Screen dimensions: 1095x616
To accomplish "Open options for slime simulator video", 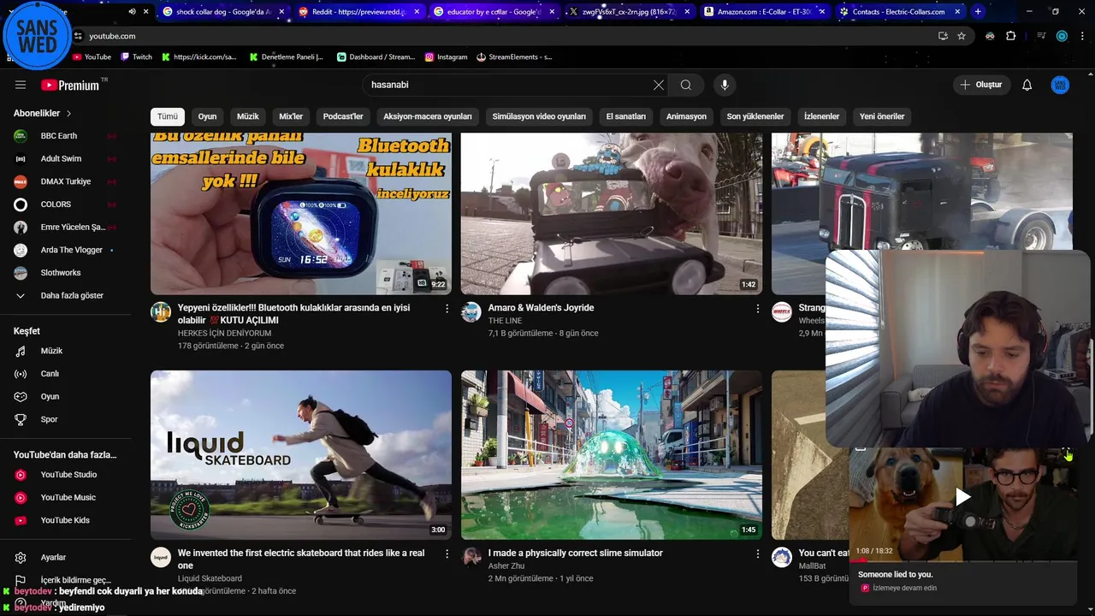I will pos(757,554).
